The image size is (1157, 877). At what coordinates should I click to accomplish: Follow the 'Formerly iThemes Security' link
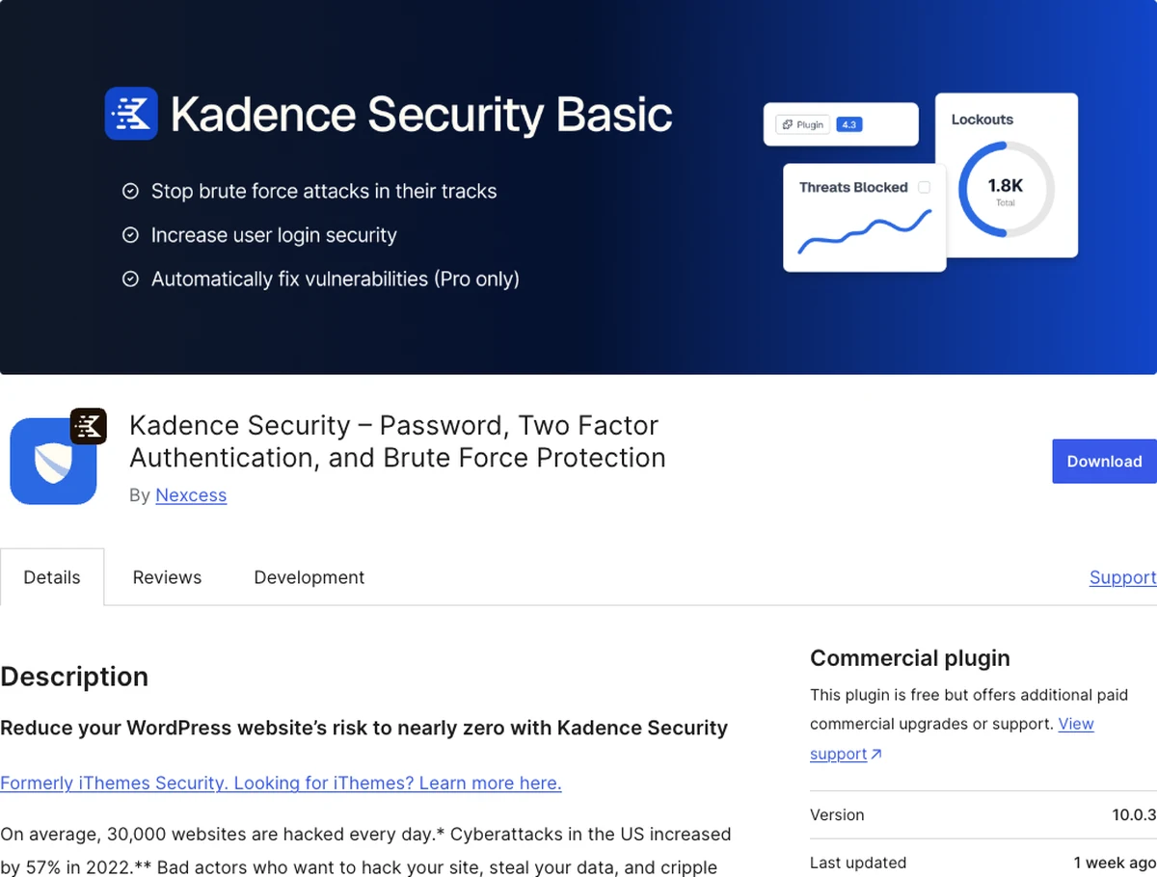click(x=281, y=784)
